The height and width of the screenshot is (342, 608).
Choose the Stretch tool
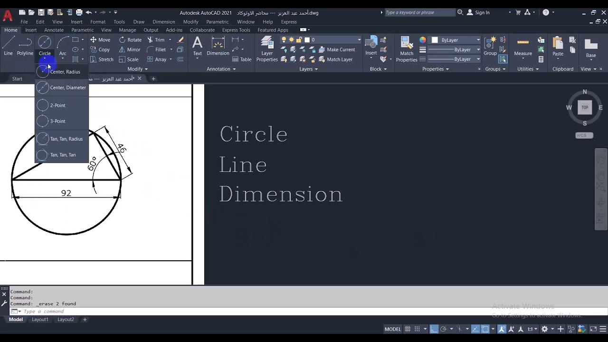(x=102, y=59)
